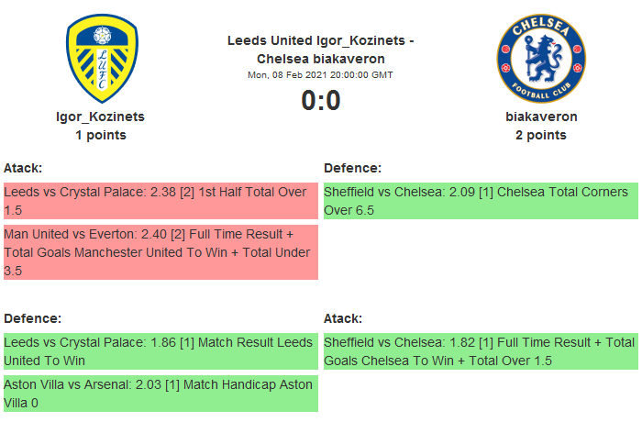Viewport: 642px width, 422px height.
Task: Click the Leeds United club crest
Action: pyautogui.click(x=101, y=59)
